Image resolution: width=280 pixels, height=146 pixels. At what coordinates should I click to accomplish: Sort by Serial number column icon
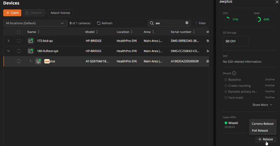point(194,32)
